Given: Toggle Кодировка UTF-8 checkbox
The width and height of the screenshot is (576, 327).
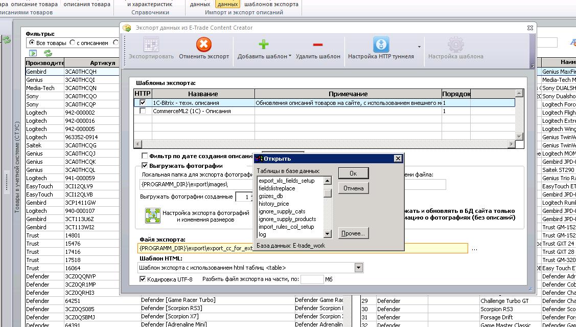Looking at the screenshot, I should pyautogui.click(x=143, y=279).
